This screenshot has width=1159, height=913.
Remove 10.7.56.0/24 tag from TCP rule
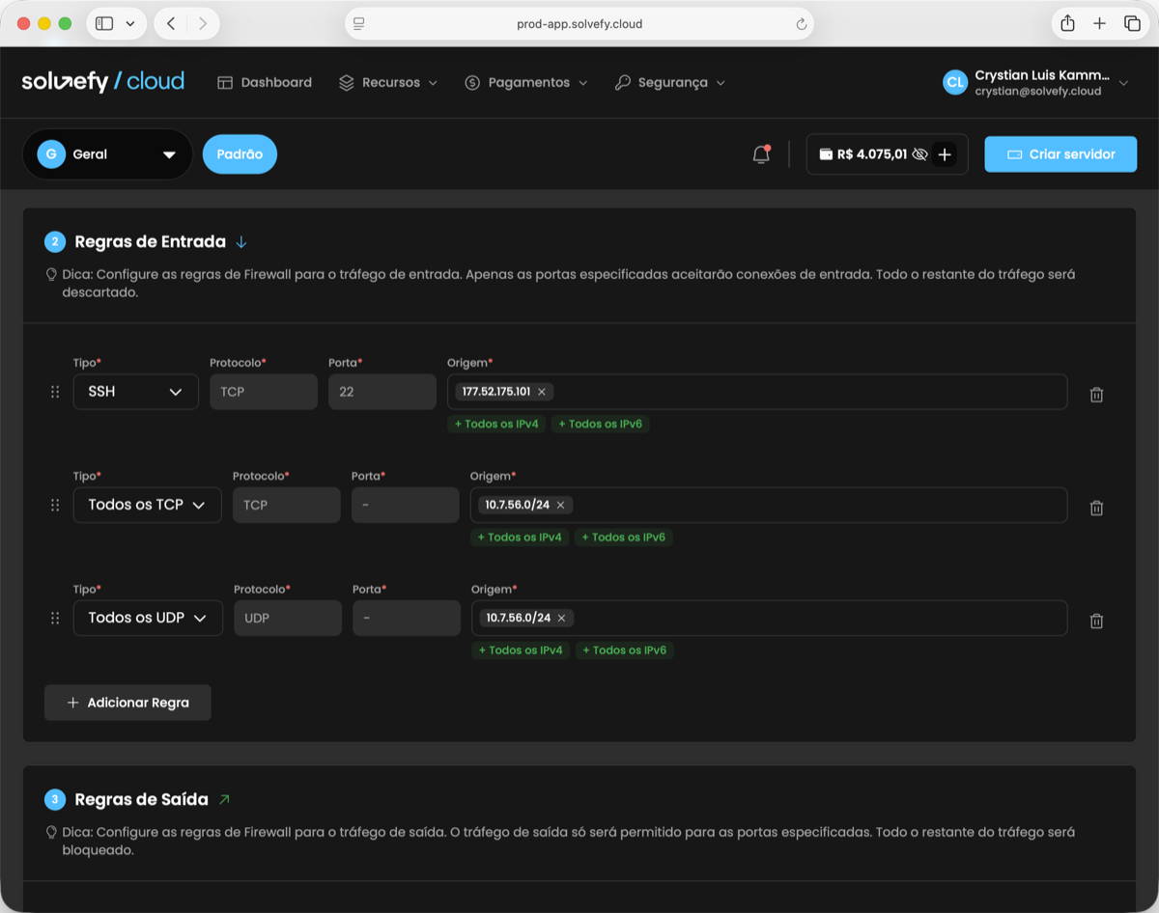point(560,505)
